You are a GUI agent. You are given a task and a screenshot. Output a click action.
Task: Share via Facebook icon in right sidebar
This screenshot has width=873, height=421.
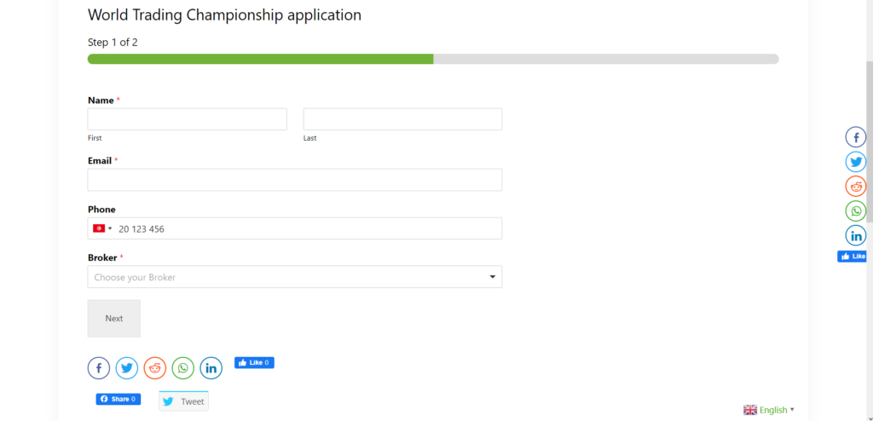[x=856, y=137]
